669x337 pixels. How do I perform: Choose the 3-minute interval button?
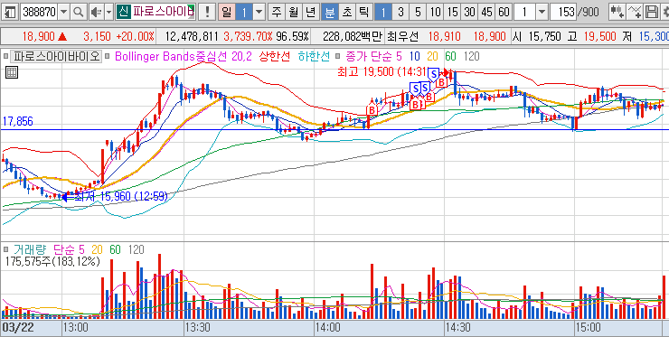coord(400,12)
